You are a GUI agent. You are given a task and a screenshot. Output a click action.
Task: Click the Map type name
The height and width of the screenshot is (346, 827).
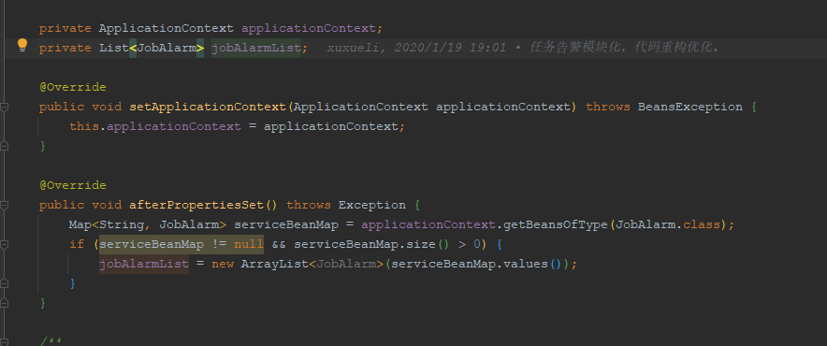80,225
